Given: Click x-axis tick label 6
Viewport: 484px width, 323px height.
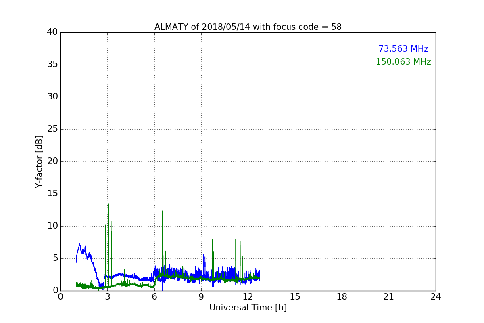Looking at the screenshot, I should pyautogui.click(x=154, y=297).
